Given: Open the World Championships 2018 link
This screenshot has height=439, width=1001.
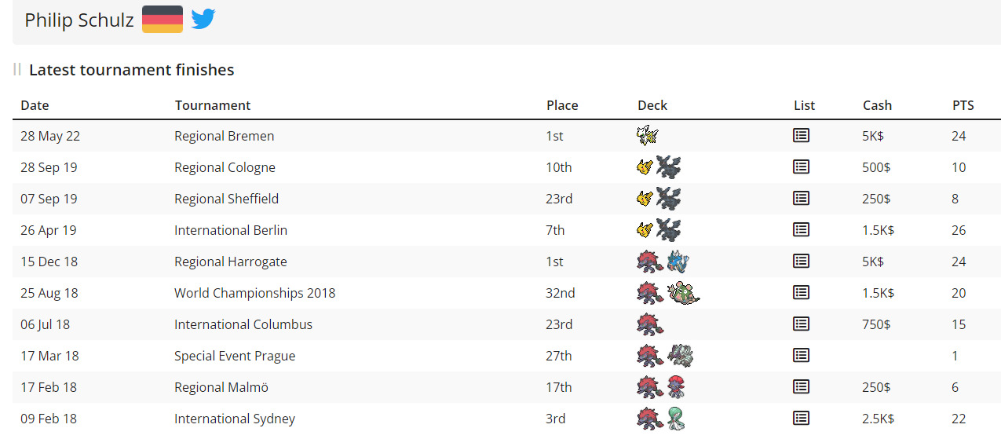Looking at the screenshot, I should (x=254, y=293).
